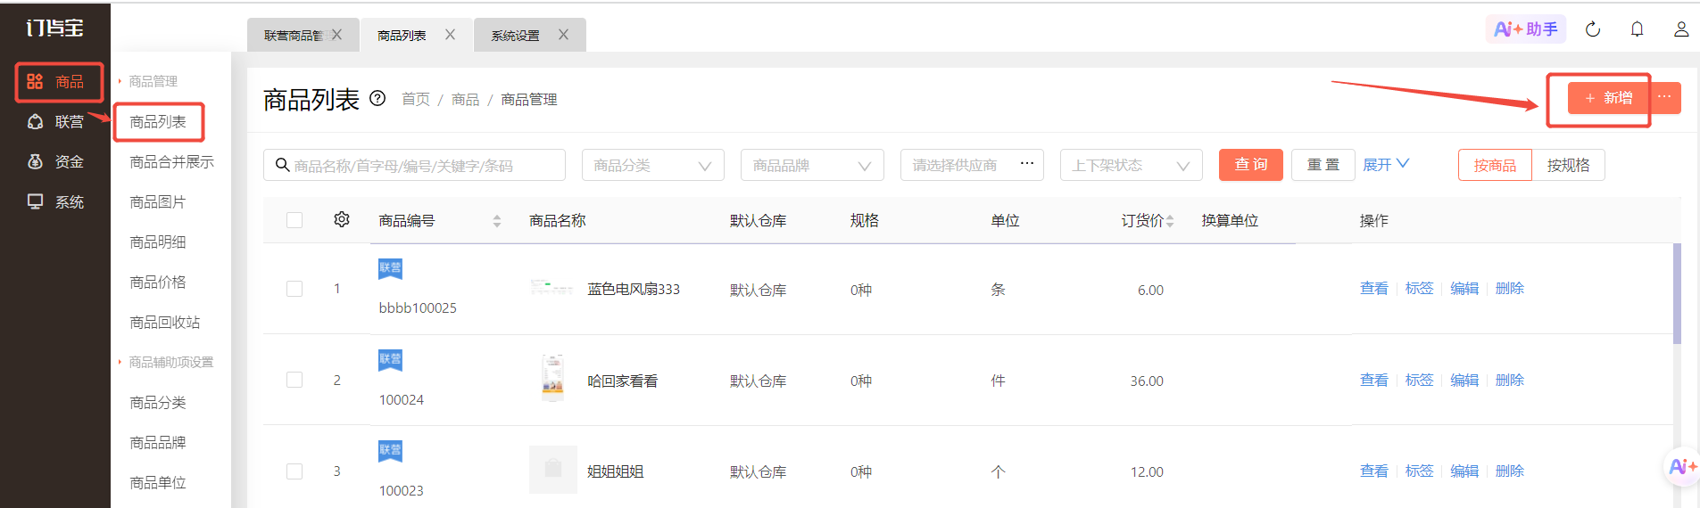Screen dimensions: 1700x508
Task: Click 编辑 for 哈回家看看
Action: click(1464, 381)
